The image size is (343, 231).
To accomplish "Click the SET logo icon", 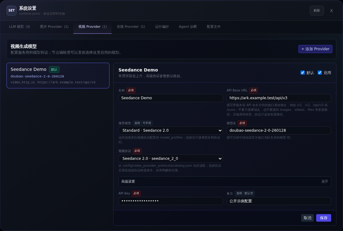I will tap(11, 11).
